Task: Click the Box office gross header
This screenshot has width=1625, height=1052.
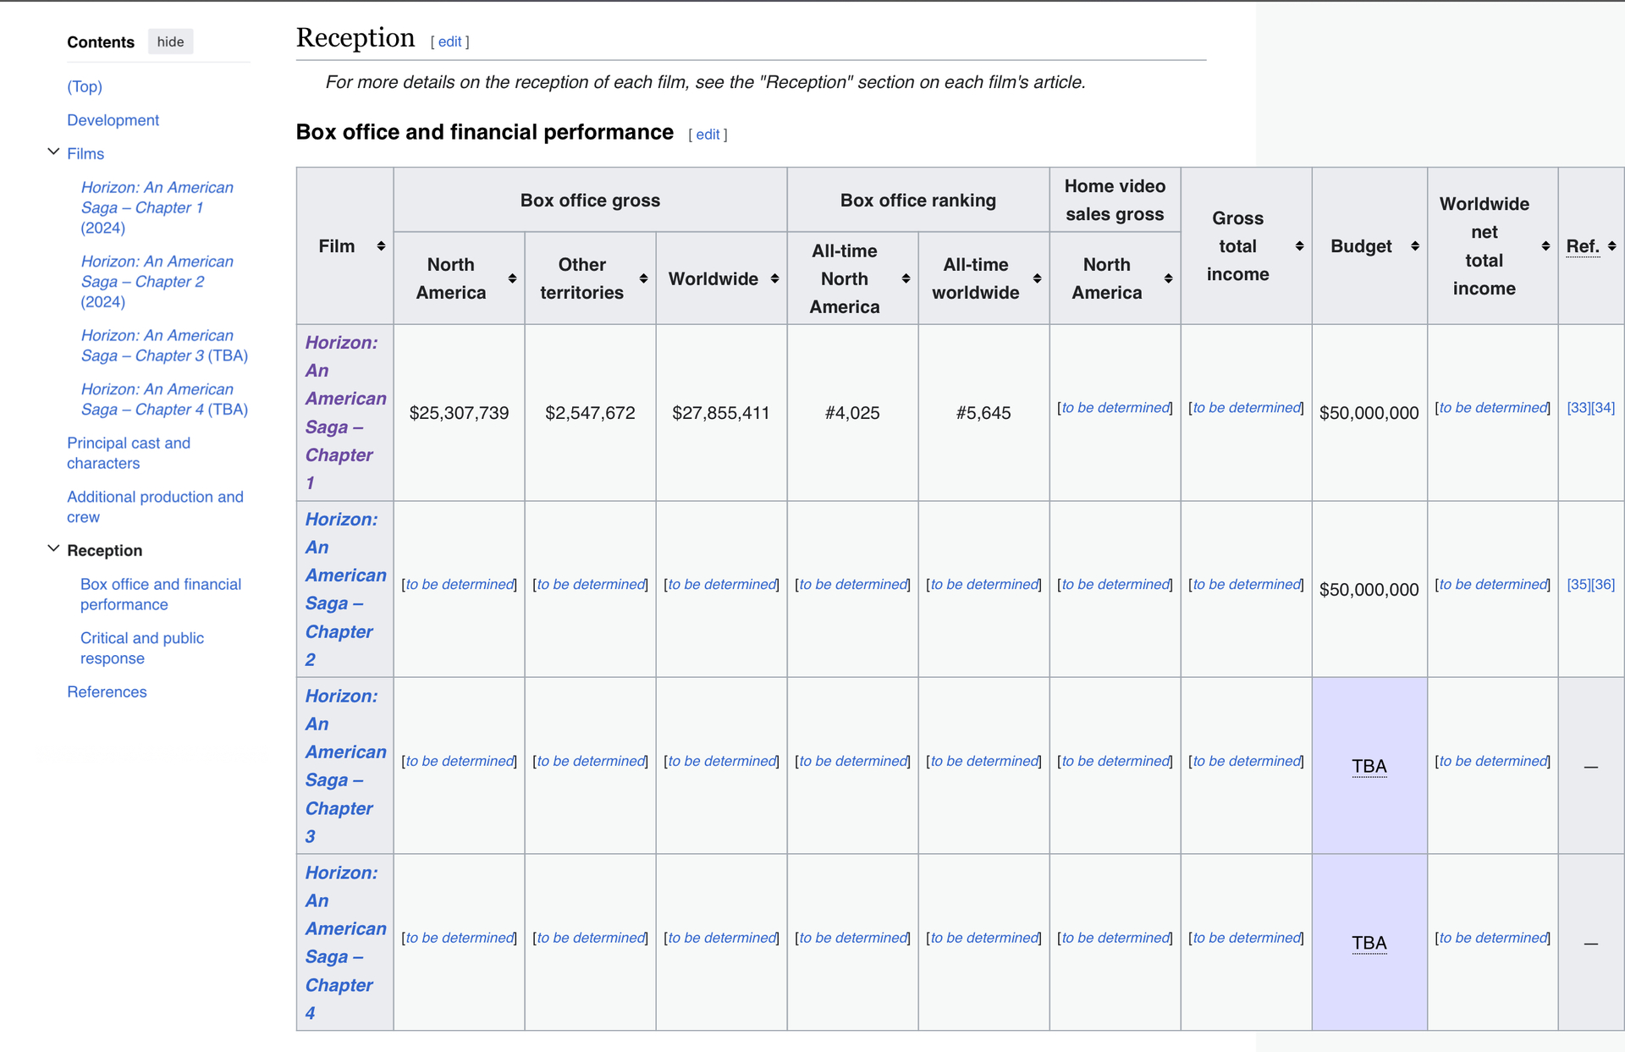Action: (x=590, y=201)
